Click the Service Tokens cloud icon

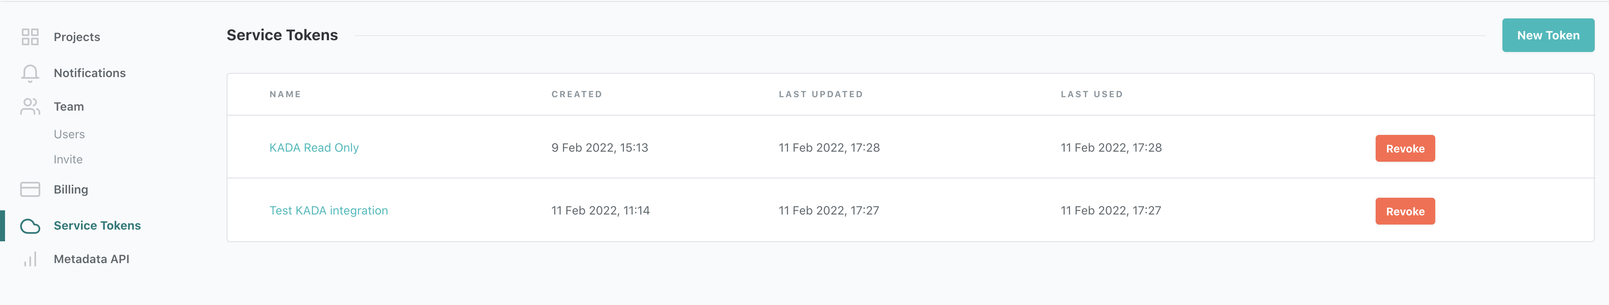click(x=30, y=226)
